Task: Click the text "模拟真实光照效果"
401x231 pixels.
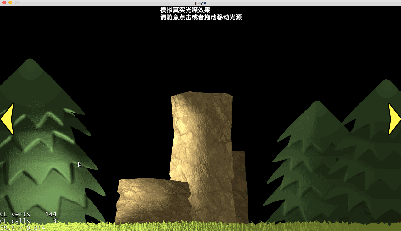Action: tap(185, 10)
